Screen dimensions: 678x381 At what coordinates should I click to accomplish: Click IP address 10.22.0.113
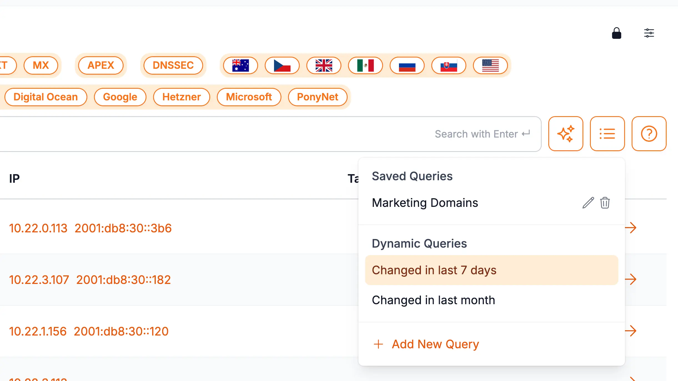(x=38, y=228)
